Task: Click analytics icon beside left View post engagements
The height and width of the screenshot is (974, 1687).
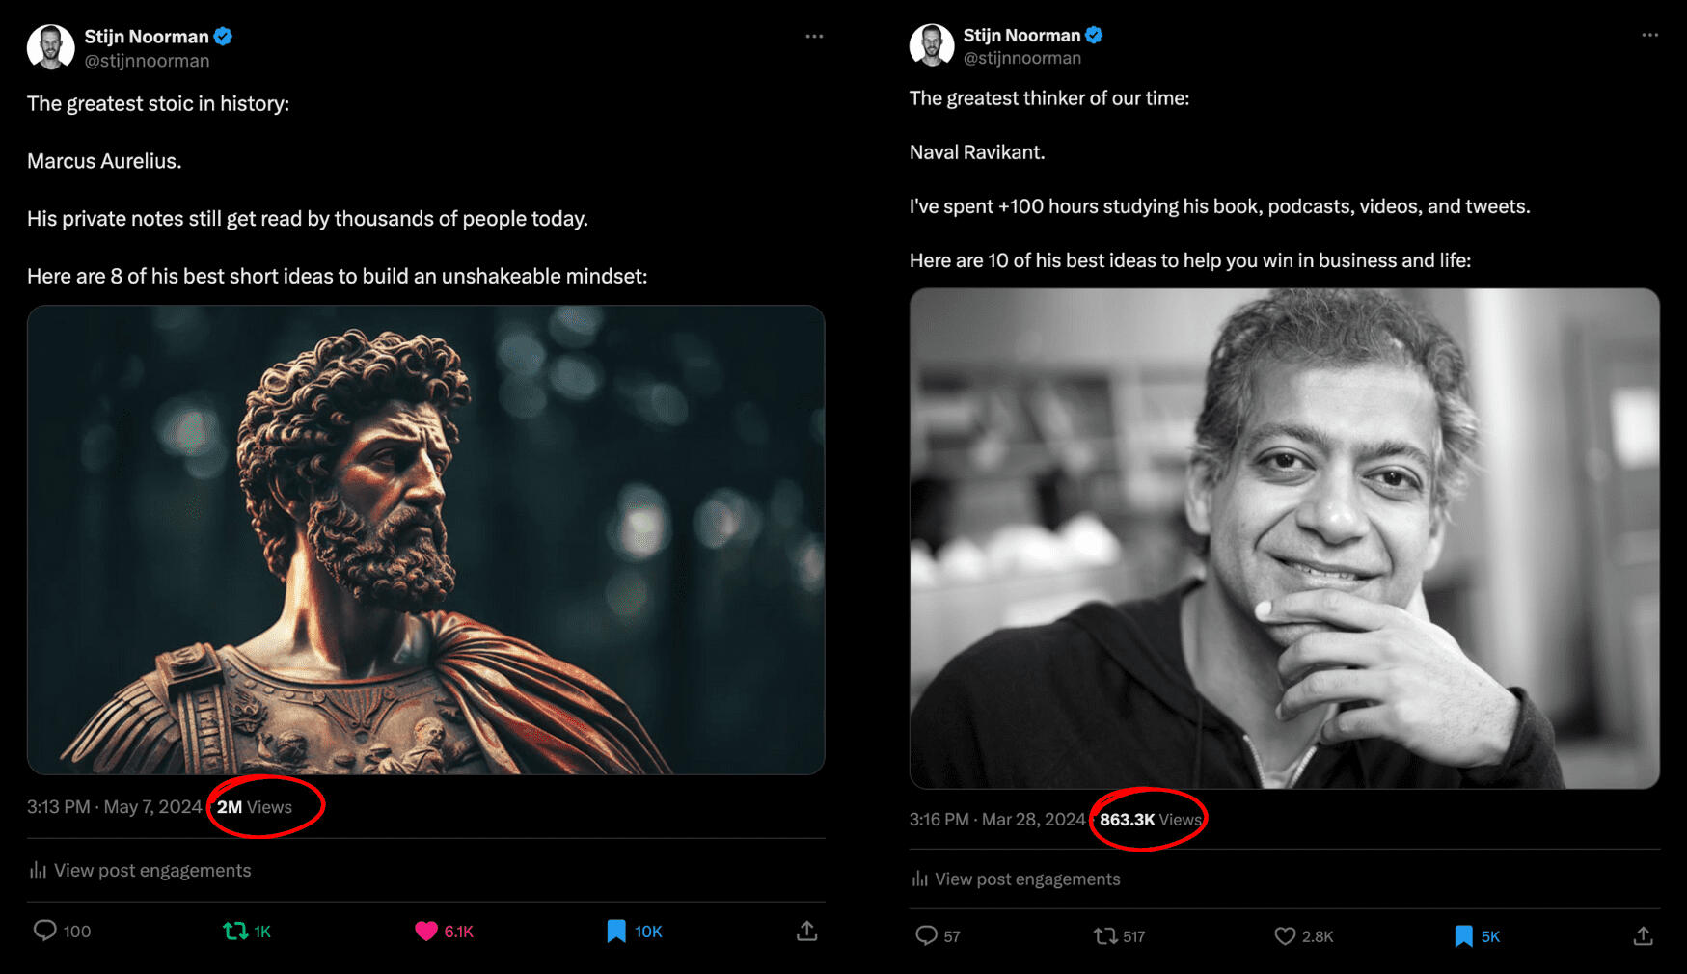Action: coord(38,870)
